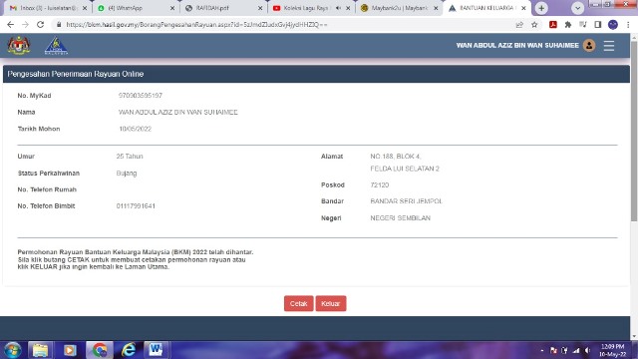
Task: Toggle the browser side panel
Action: tap(598, 25)
